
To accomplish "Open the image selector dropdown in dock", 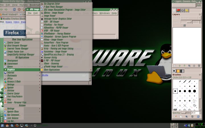I will pyautogui.click(x=184, y=5).
